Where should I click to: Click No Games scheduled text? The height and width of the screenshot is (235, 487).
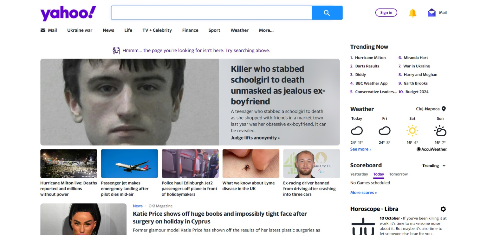pos(370,183)
